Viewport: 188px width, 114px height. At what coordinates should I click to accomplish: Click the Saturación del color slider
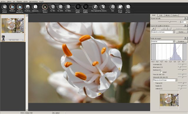coord(182,77)
